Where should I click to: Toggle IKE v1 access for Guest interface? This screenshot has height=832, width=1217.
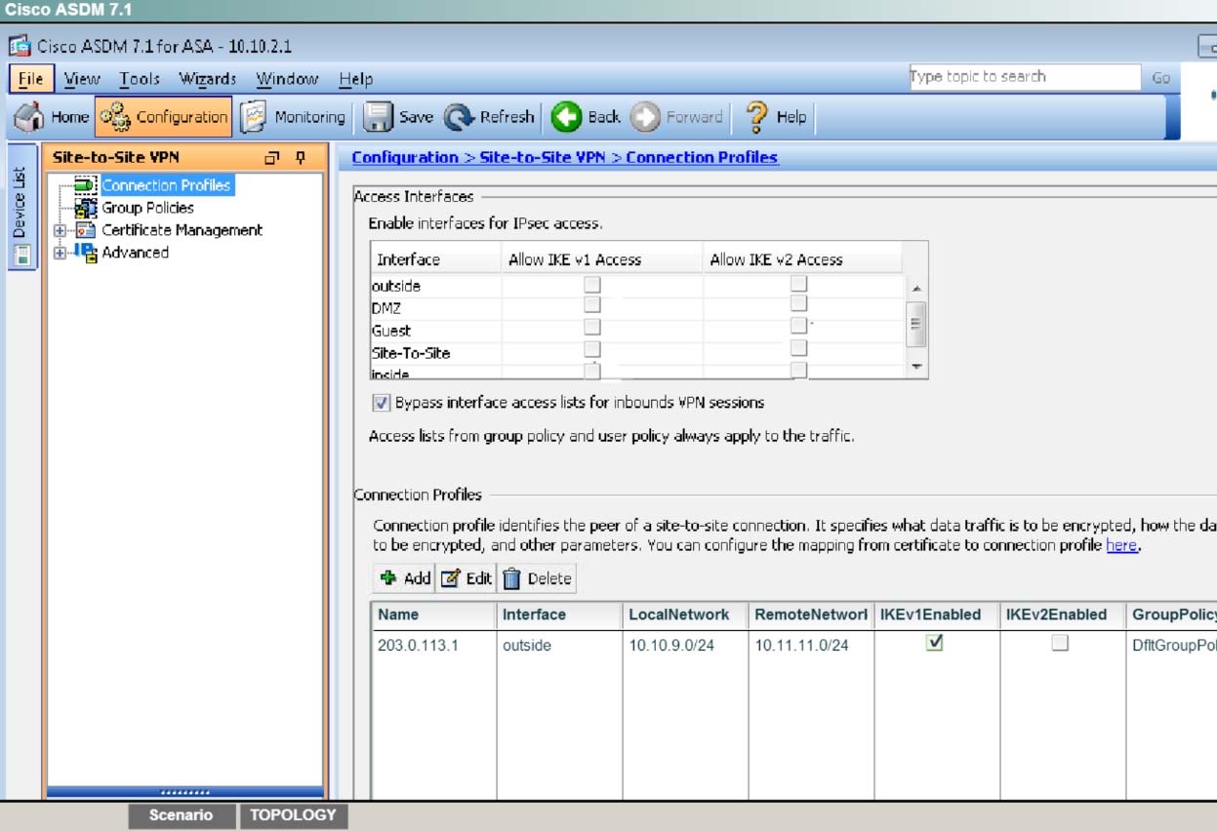(x=592, y=328)
